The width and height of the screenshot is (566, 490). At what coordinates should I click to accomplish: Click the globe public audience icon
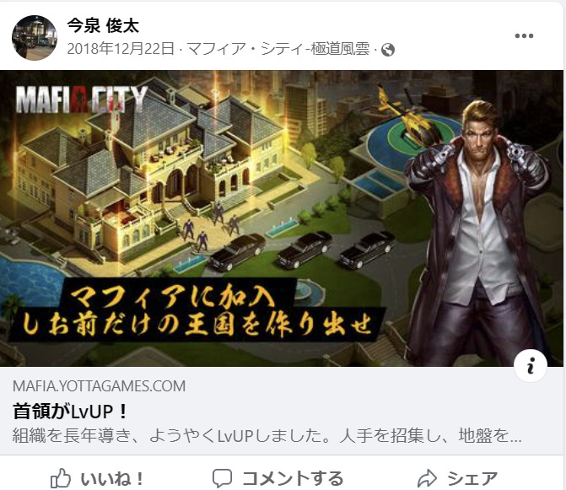[388, 50]
